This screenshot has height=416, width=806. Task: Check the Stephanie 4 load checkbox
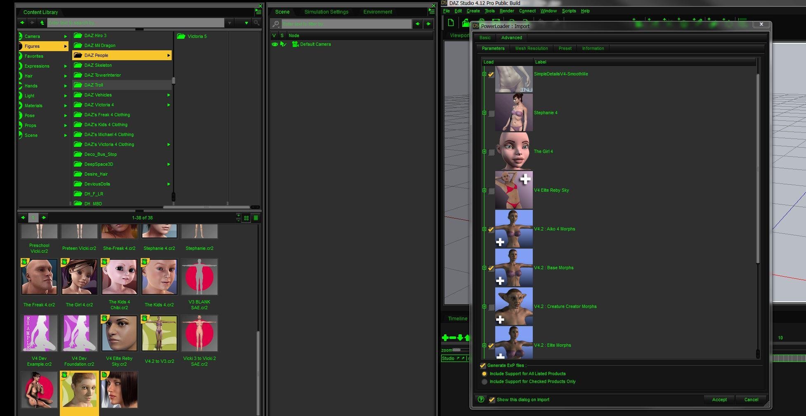point(491,113)
